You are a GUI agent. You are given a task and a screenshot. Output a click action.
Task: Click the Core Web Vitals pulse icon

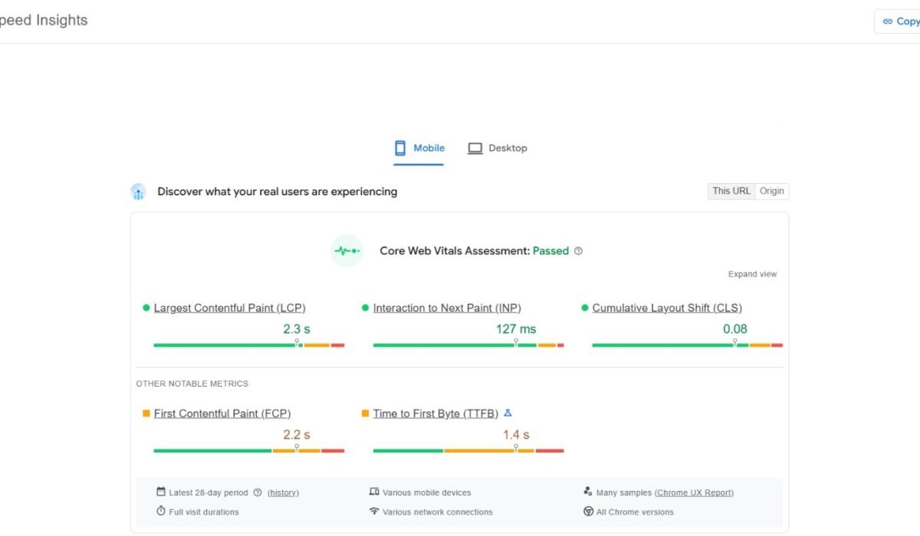click(347, 250)
